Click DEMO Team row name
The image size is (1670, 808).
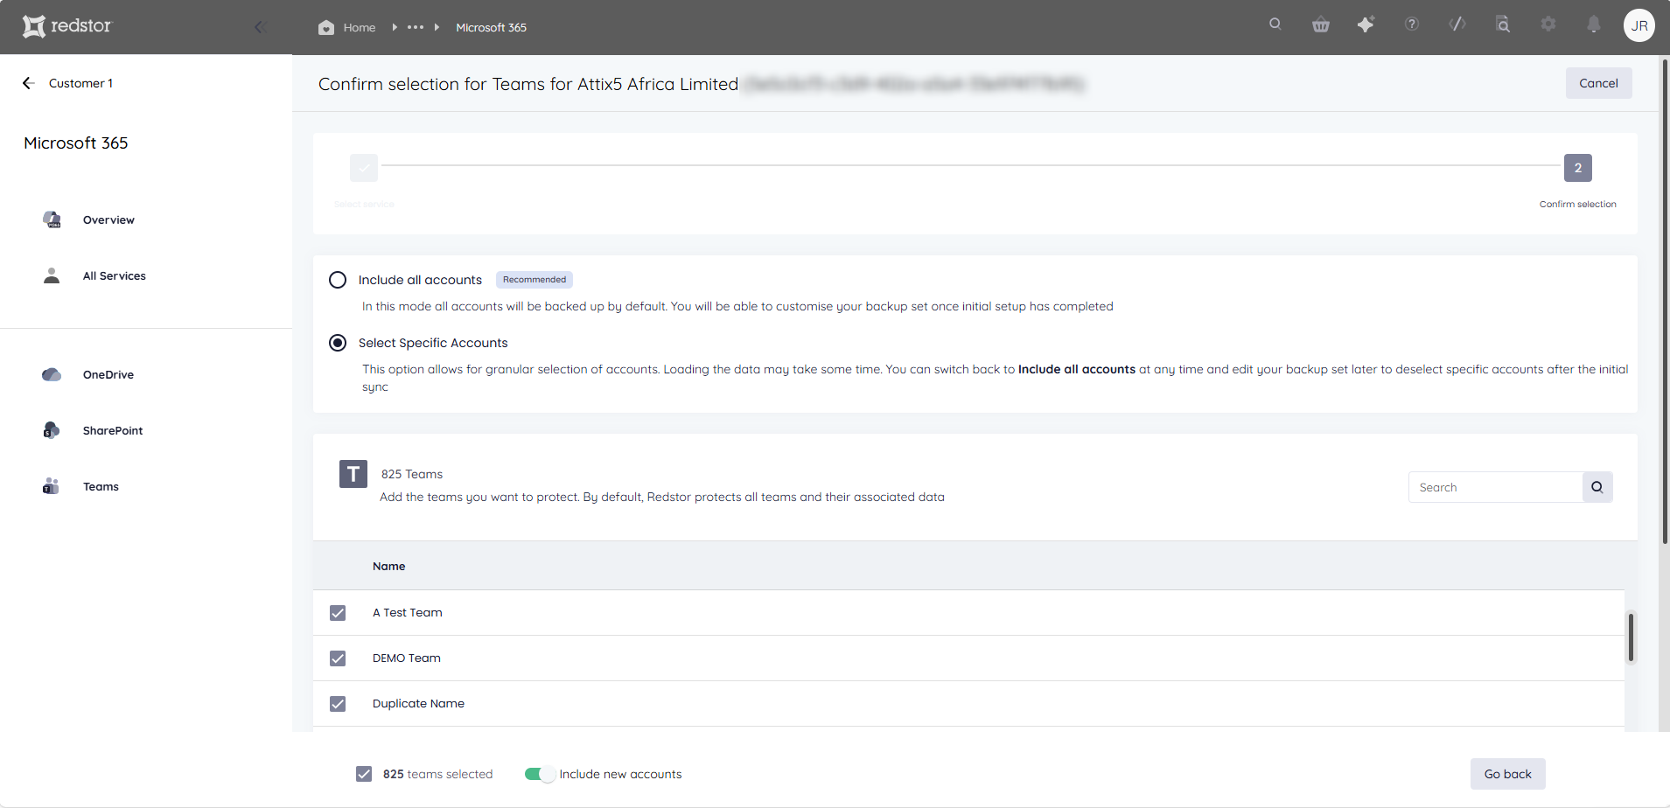coord(407,658)
